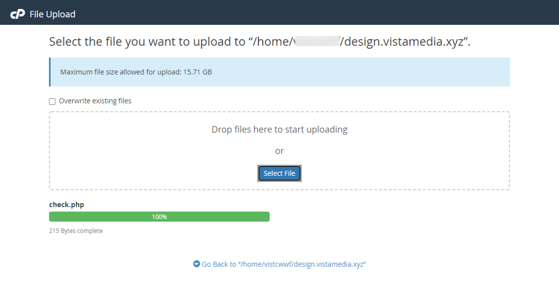Click "/design.vistamedia.xyz" in the page heading
559x299 pixels.
coord(401,42)
